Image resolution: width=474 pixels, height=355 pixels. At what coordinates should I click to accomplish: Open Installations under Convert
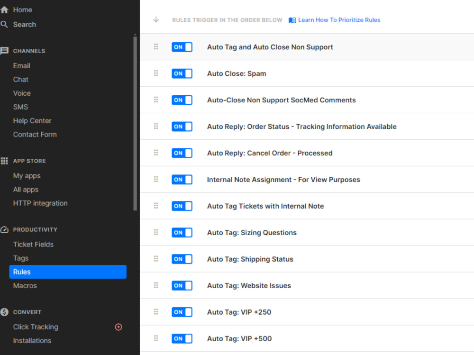pos(32,340)
